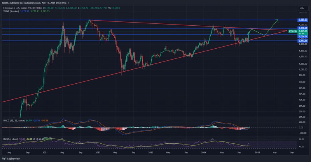Click the TaroNL published on TradingView.com header
Viewport: 311px width, 162px height.
tap(35, 3)
